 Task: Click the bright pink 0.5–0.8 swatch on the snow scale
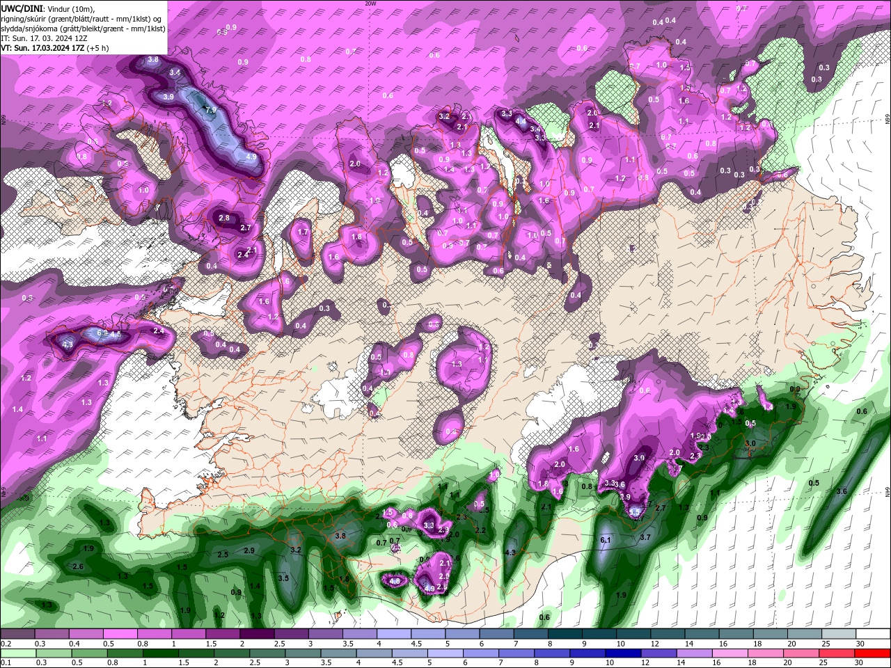[x=120, y=634]
